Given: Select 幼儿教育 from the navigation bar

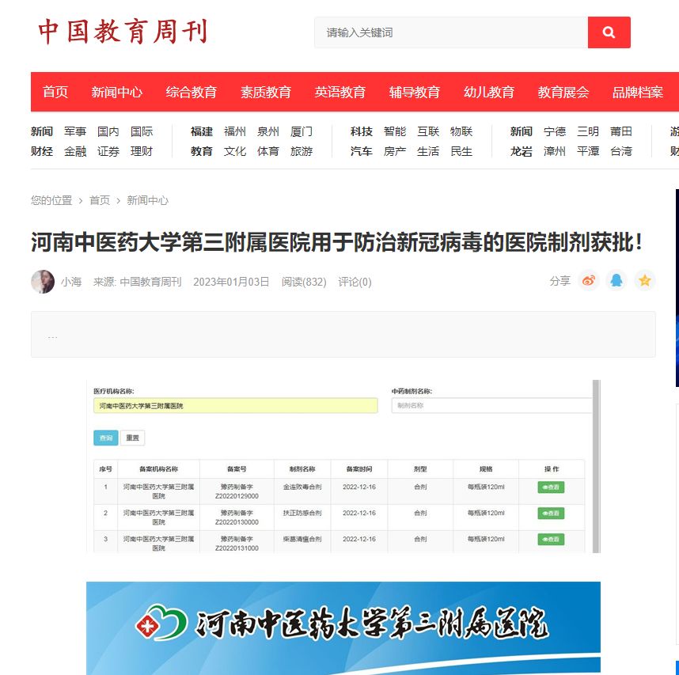Looking at the screenshot, I should (x=489, y=92).
